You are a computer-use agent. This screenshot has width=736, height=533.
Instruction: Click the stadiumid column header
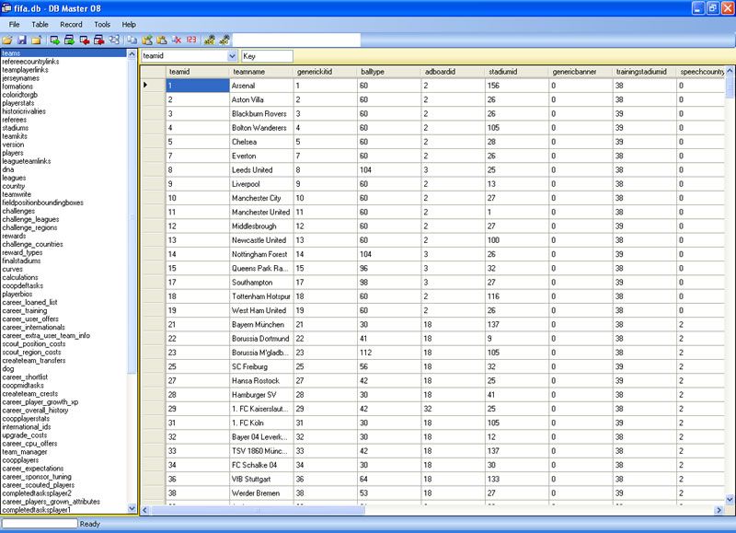tap(501, 72)
